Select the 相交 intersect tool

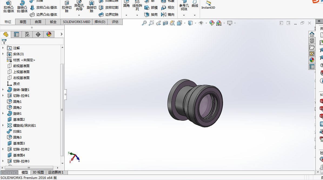click(x=168, y=8)
